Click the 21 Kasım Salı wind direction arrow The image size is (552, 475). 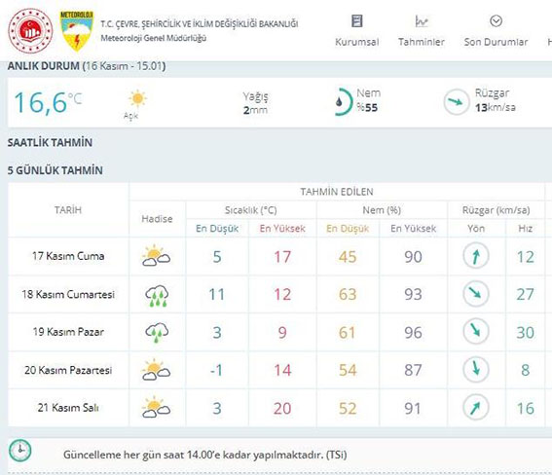click(x=476, y=408)
